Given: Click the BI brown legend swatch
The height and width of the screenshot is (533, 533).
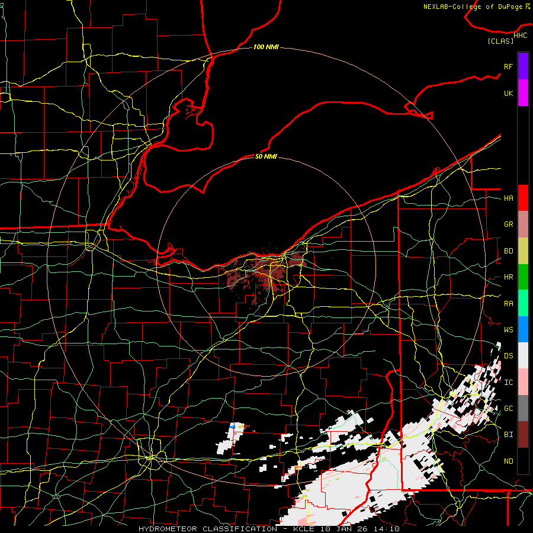Looking at the screenshot, I should (x=523, y=435).
